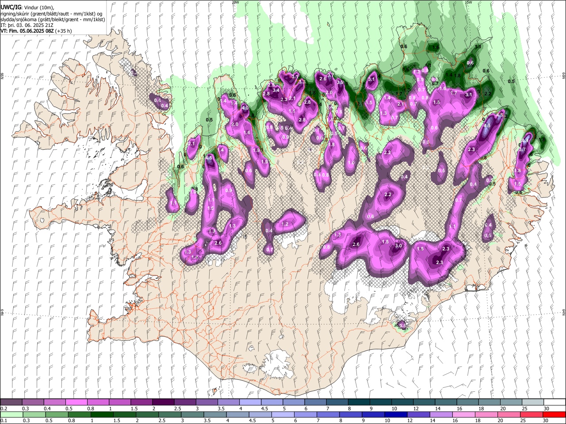Choose the 4.5–5 swatch in lower legend row
Viewport: 566px width, 424px height.
point(260,414)
